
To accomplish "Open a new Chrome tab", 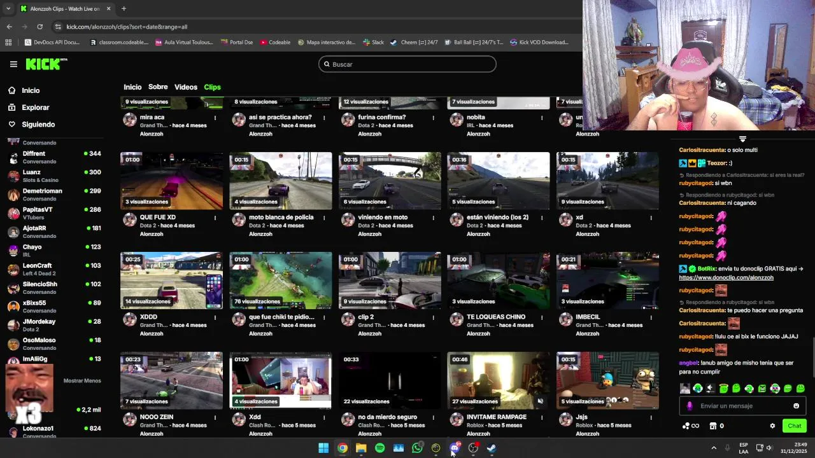I will (124, 8).
